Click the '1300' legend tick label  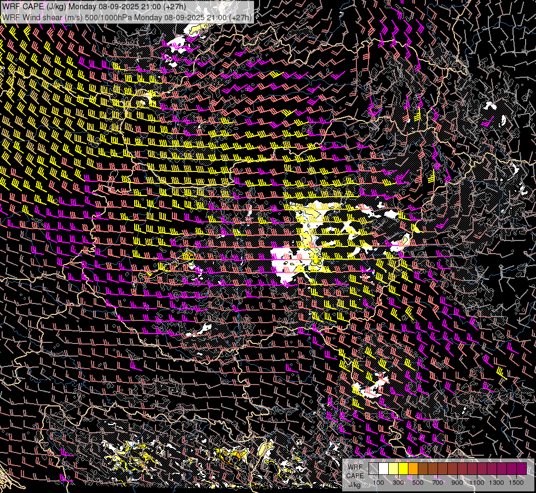click(497, 483)
